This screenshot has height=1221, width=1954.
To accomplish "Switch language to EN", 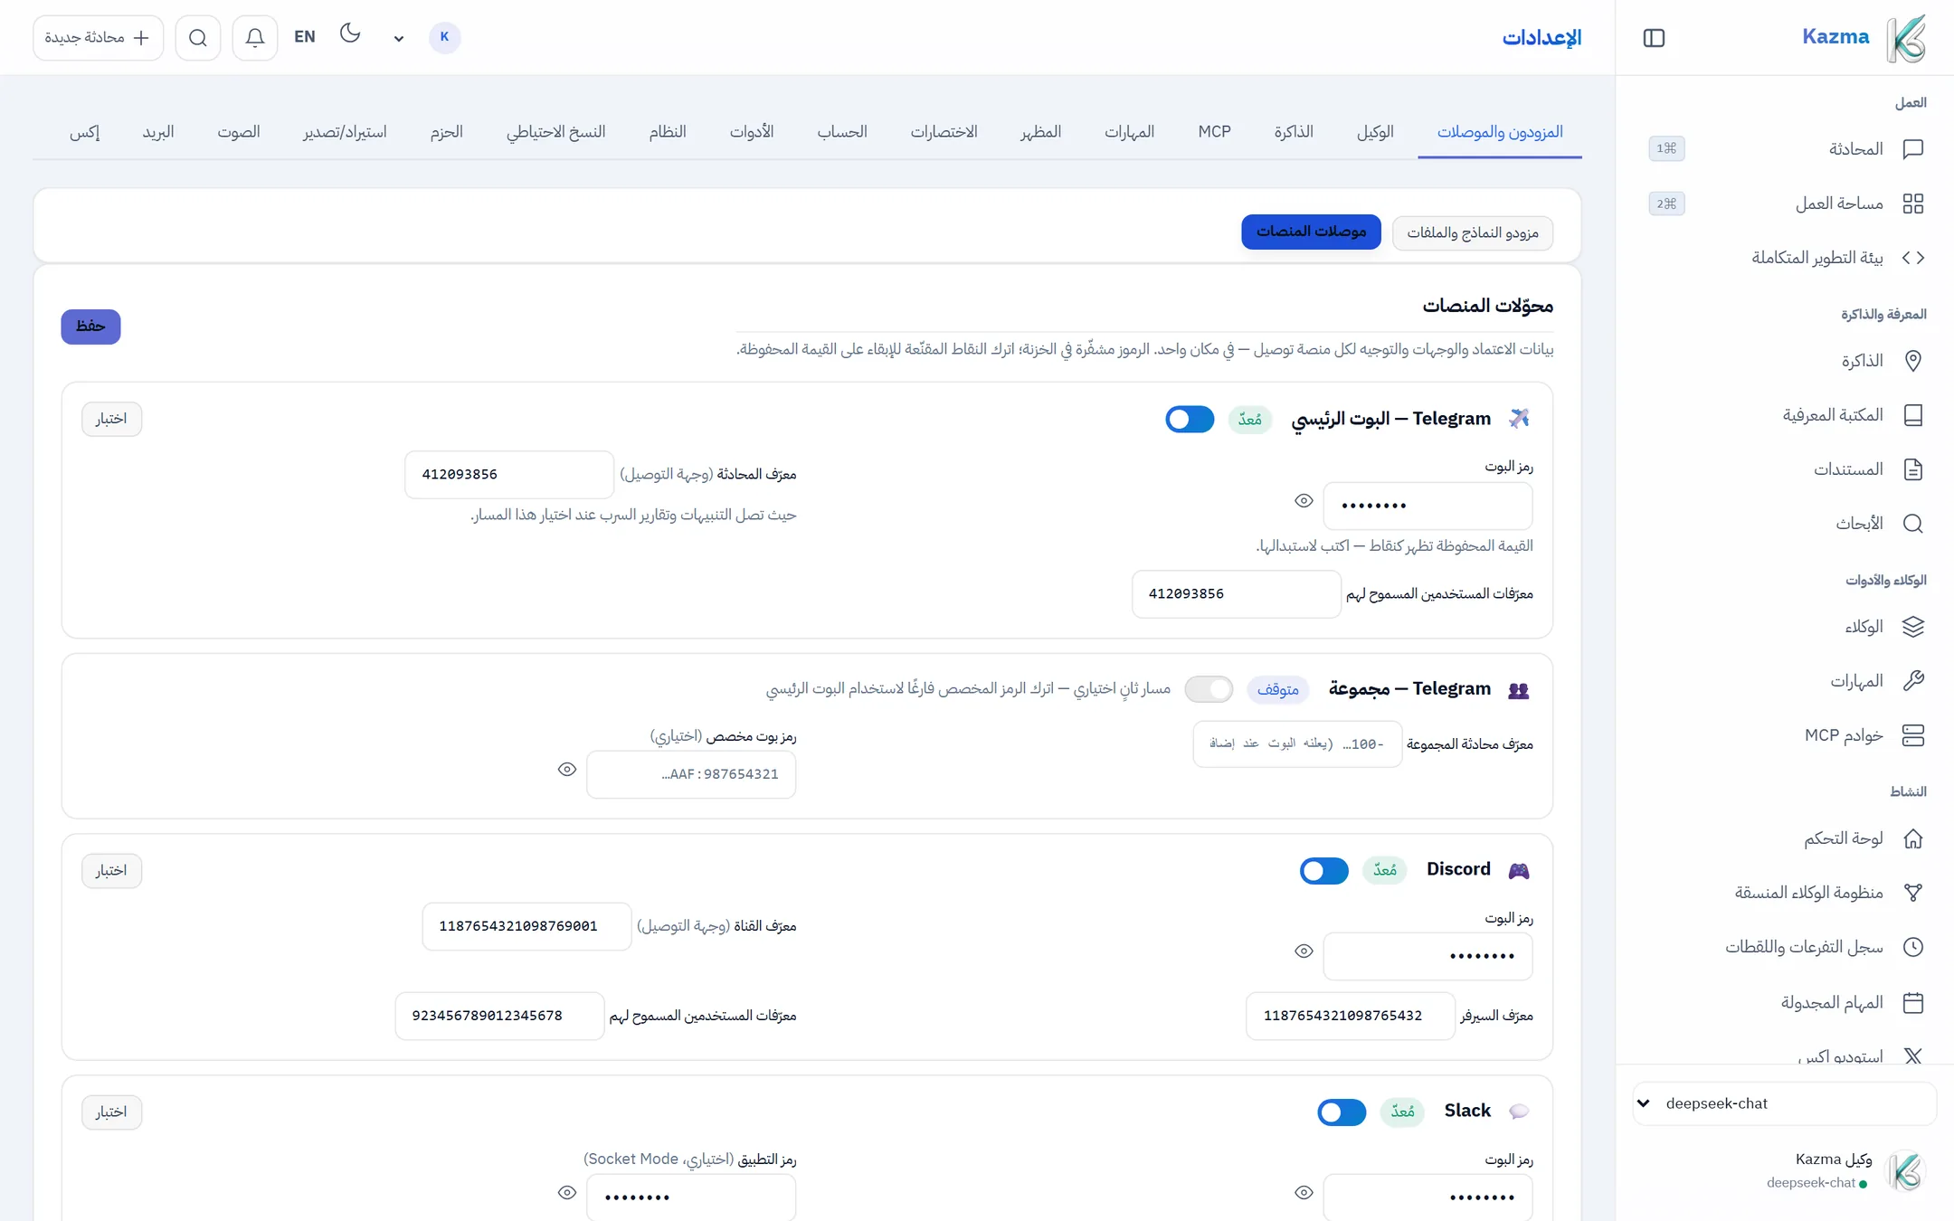I will [x=304, y=37].
